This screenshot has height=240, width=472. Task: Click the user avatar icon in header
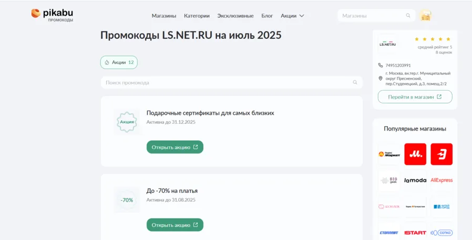pyautogui.click(x=425, y=16)
